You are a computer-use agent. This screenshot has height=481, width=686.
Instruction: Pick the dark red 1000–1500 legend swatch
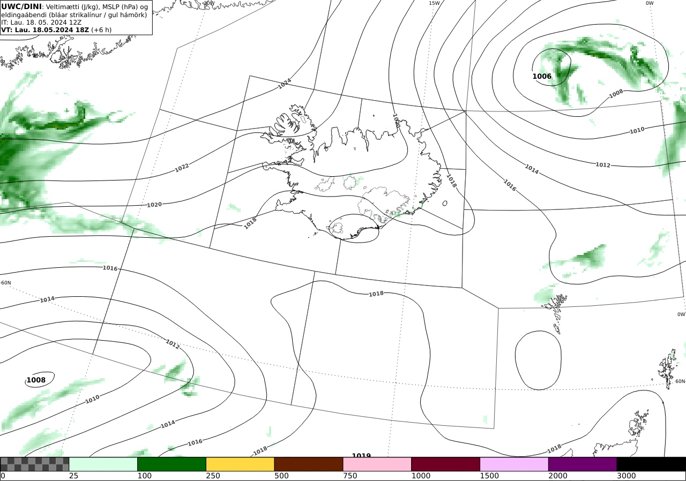click(x=445, y=464)
